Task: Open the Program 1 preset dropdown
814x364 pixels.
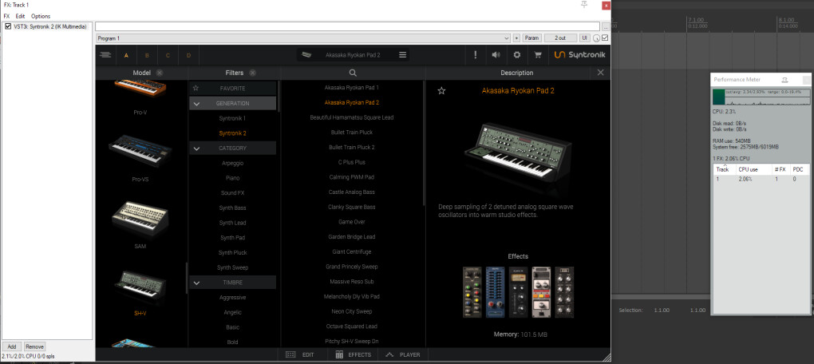Action: [303, 38]
